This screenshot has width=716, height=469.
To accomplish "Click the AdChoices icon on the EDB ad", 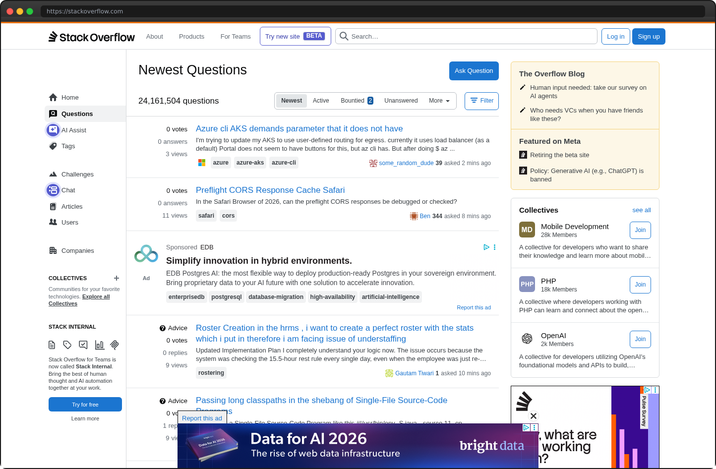I will pyautogui.click(x=486, y=247).
